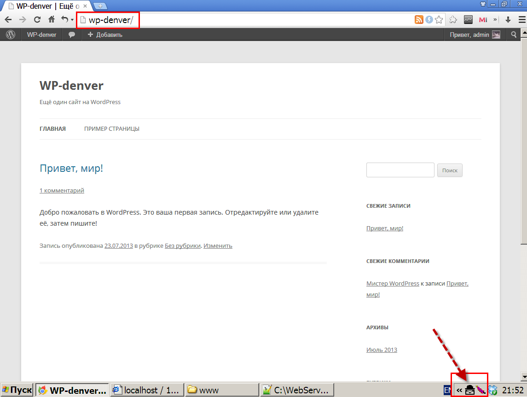Click the 21:52 system clock
The height and width of the screenshot is (397, 527).
[513, 390]
